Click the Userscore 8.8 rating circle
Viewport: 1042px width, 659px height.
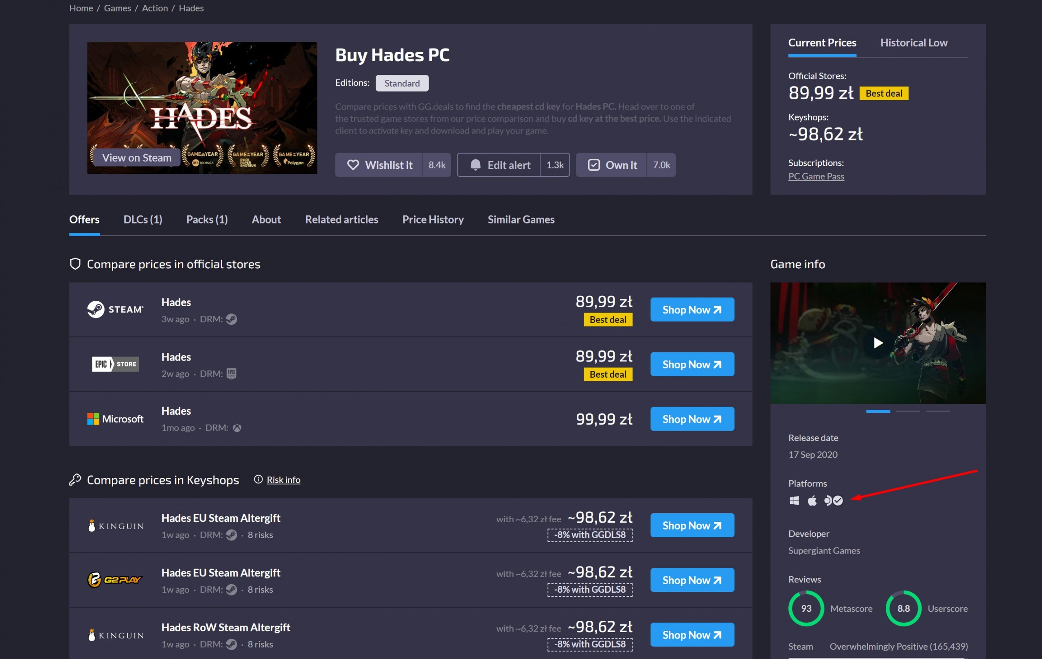(904, 609)
